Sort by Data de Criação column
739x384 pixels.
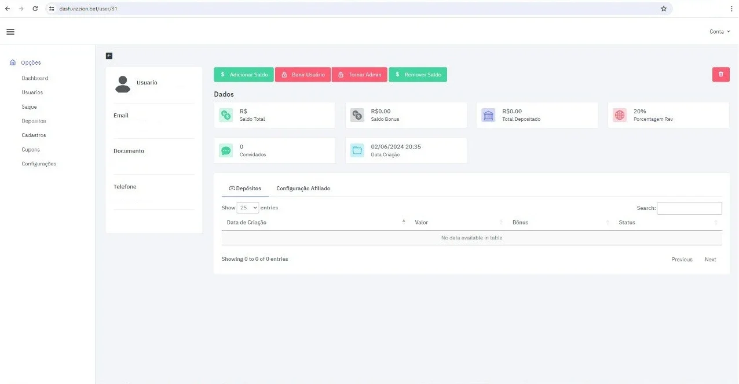click(x=314, y=223)
